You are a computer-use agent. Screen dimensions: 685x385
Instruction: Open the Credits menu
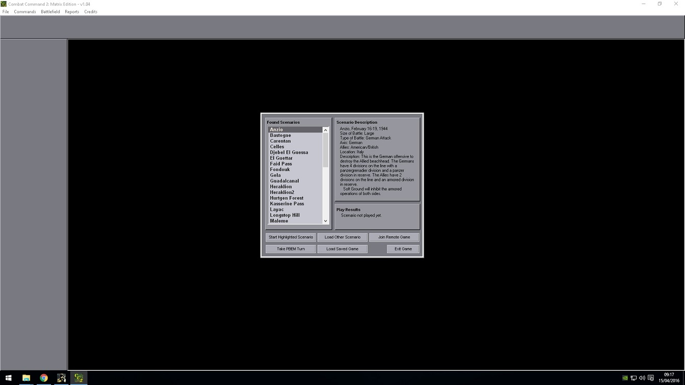pos(91,12)
